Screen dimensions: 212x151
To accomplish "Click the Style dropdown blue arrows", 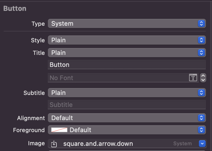I will [201, 40].
